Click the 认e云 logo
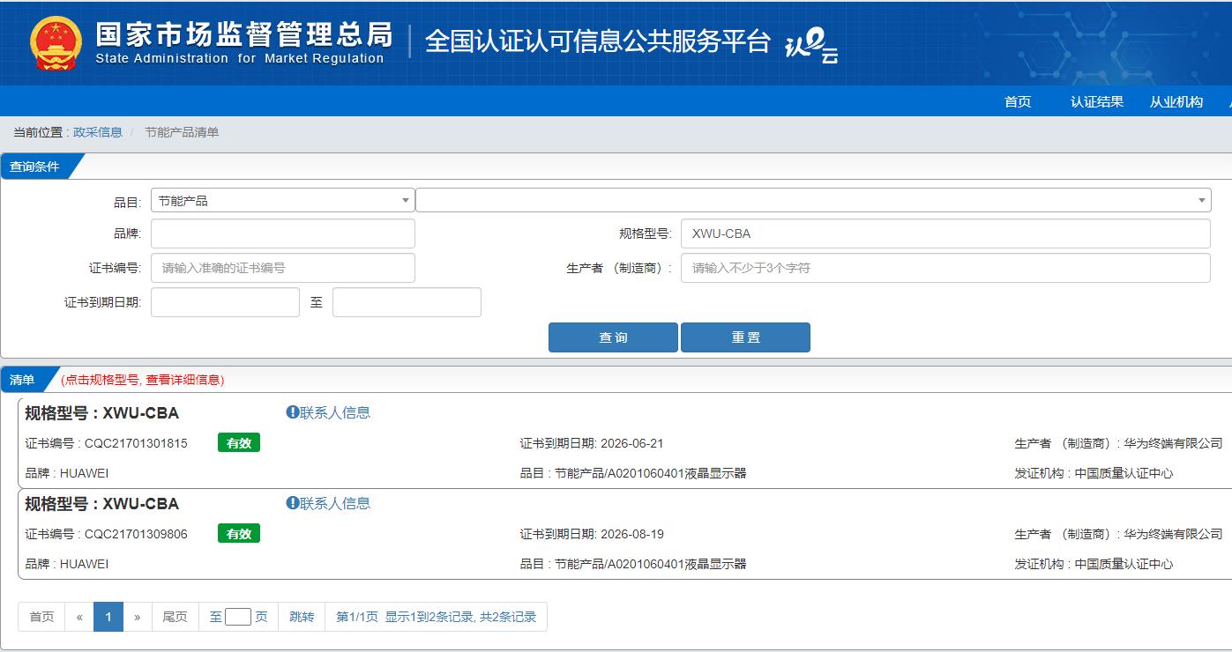 [811, 46]
